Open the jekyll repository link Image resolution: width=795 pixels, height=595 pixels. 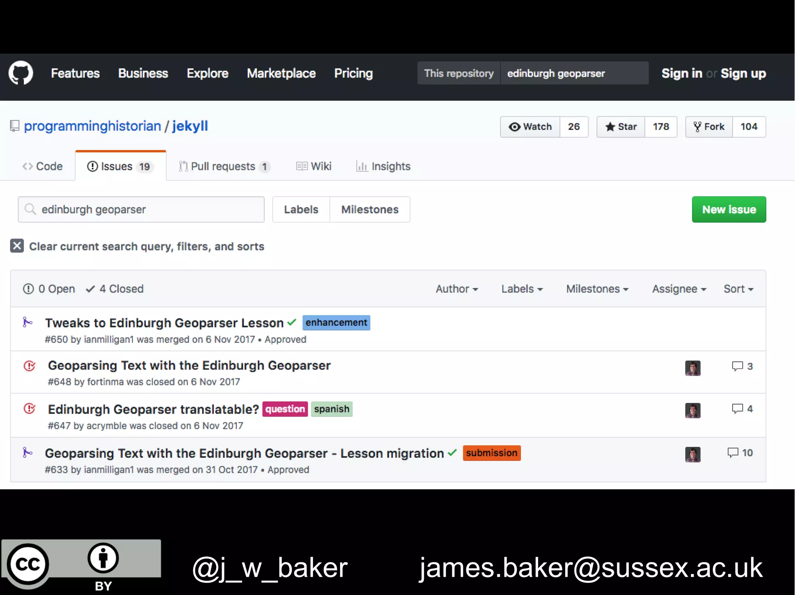point(190,126)
